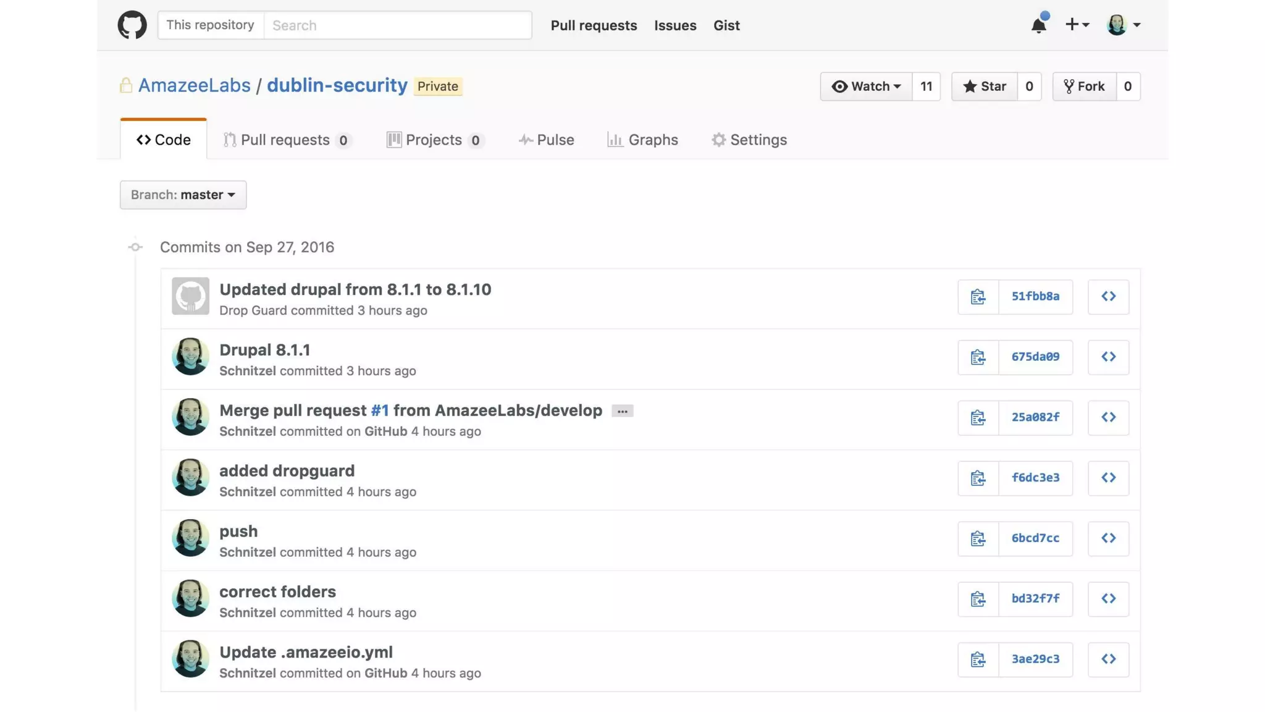Browse repository at commit 675da09

tap(1108, 357)
